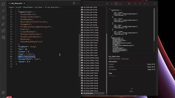Click the Finder search magnifier
Viewport: 175px width, 98px height.
pyautogui.click(x=154, y=4)
